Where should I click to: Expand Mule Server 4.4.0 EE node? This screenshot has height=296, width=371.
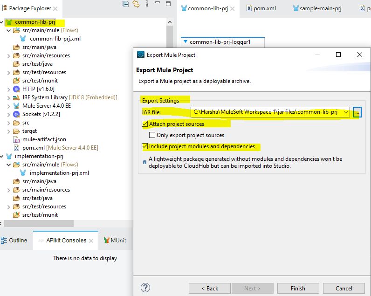pyautogui.click(x=9, y=106)
